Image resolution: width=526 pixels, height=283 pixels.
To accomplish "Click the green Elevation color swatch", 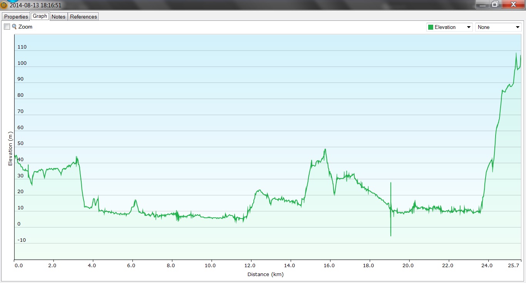I will click(x=431, y=27).
